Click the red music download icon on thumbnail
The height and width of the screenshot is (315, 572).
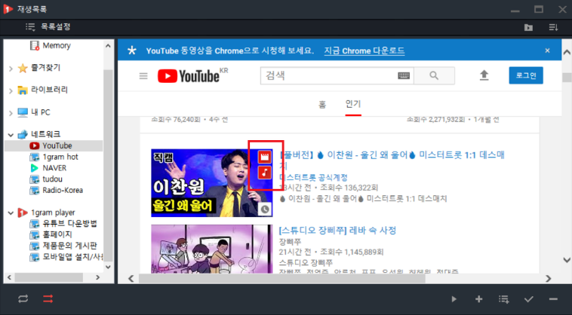pos(265,173)
